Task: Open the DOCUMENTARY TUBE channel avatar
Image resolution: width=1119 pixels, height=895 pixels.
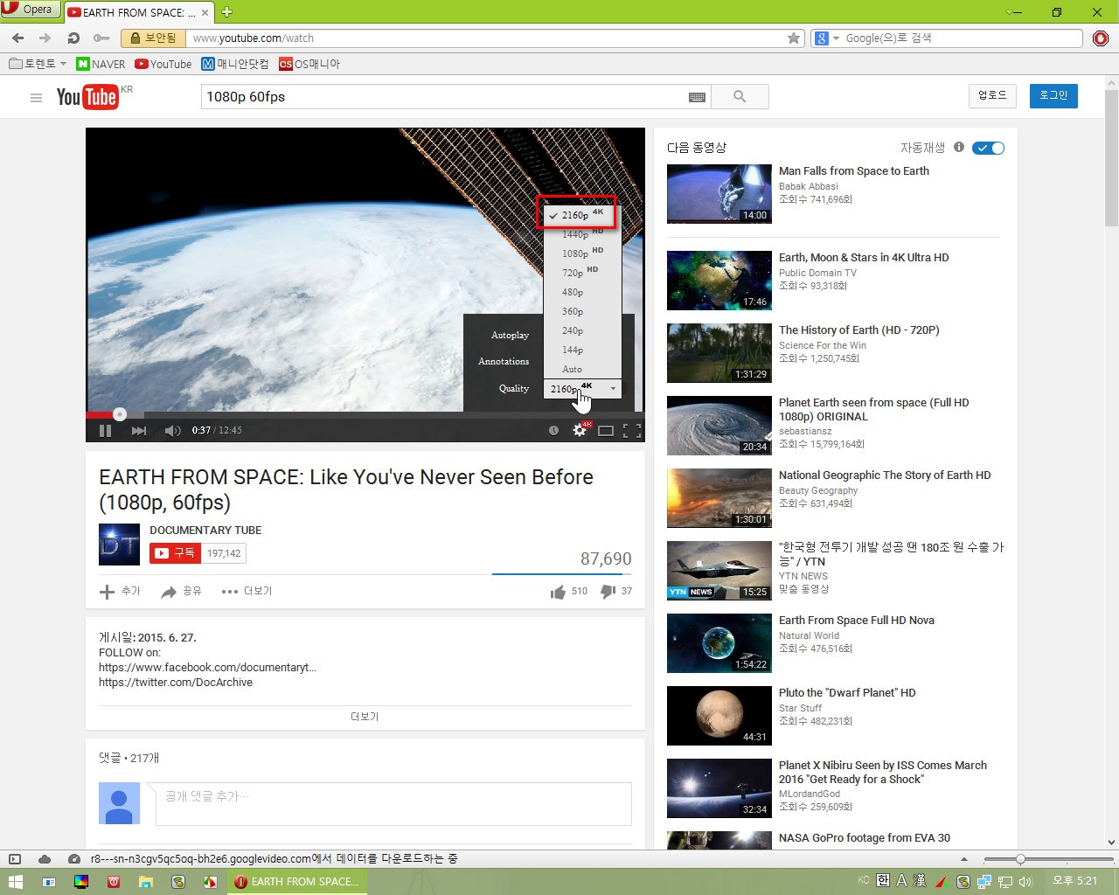Action: coord(119,545)
